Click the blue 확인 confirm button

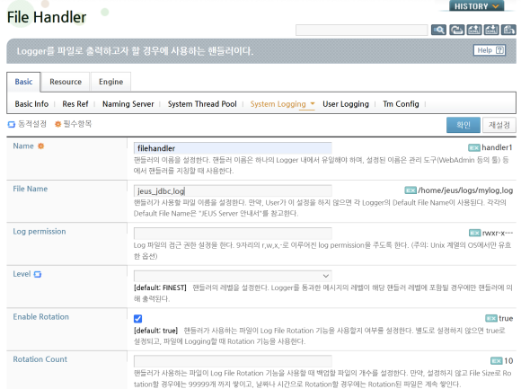pos(464,125)
